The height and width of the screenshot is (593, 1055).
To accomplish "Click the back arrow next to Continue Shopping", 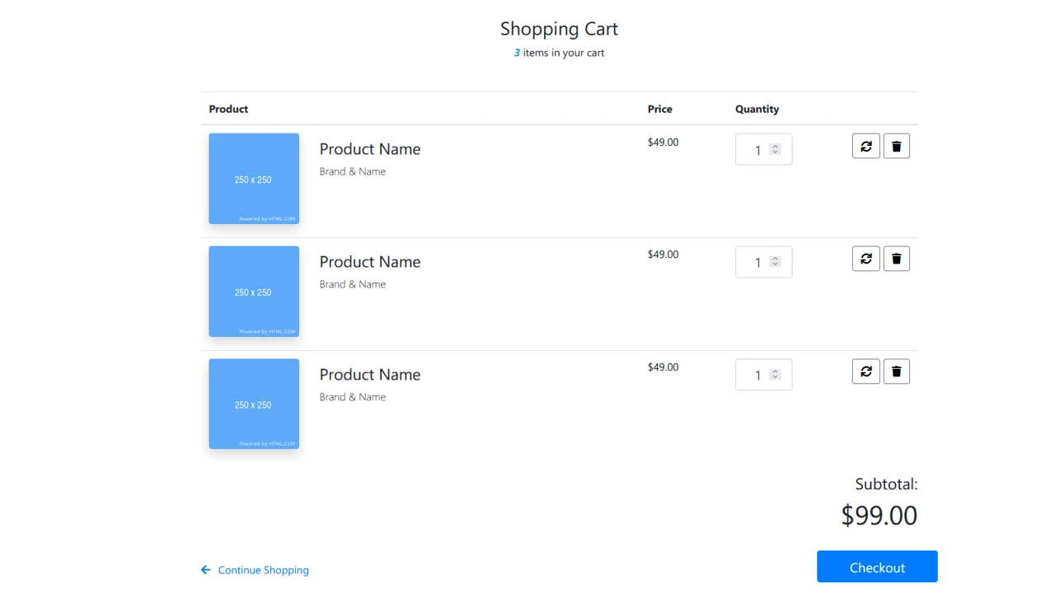I will coord(205,569).
